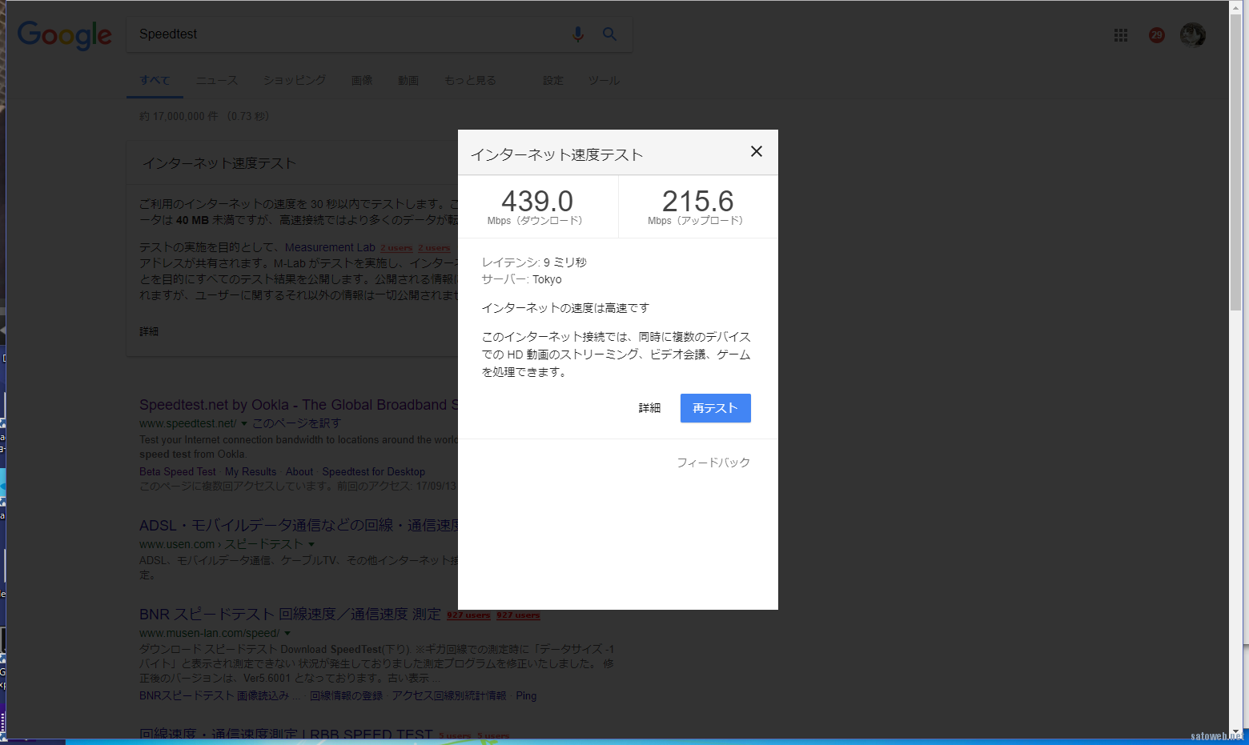Open the Ping sitelink
The image size is (1249, 745).
pyautogui.click(x=526, y=696)
